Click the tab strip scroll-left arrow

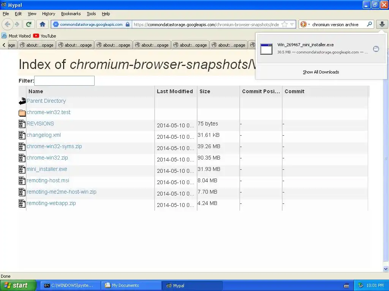[x=4, y=45]
